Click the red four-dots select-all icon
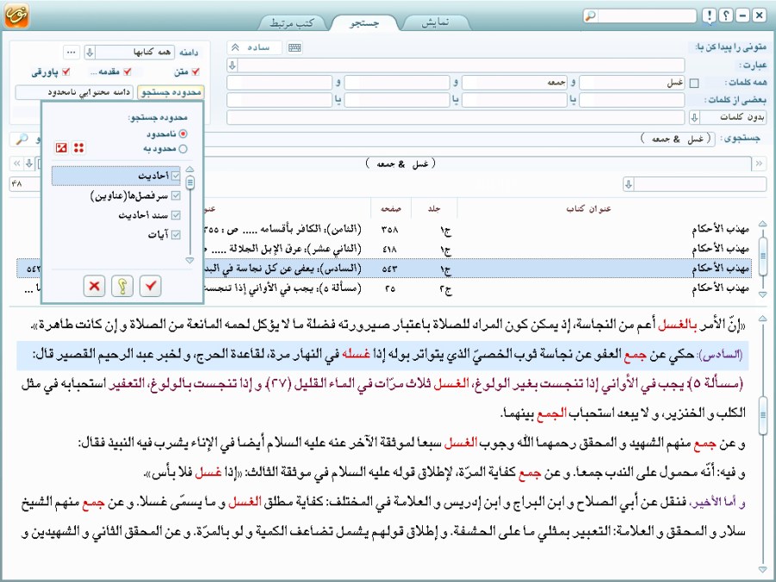The height and width of the screenshot is (582, 776). (x=78, y=147)
